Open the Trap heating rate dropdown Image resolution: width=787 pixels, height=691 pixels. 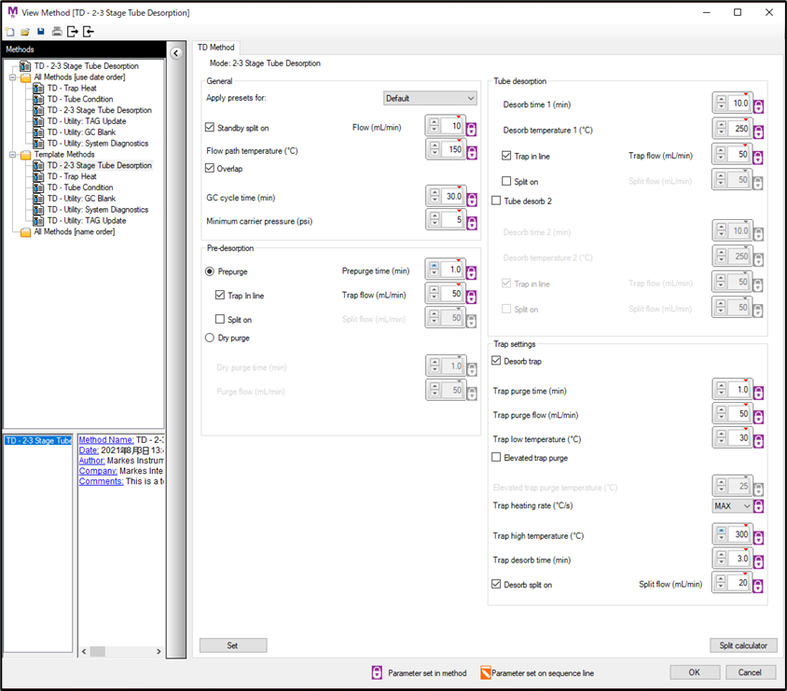pos(732,505)
